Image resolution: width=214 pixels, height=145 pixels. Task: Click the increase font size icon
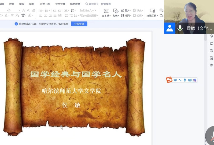point(24,10)
